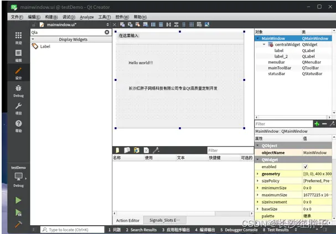Viewport: 336px width, 234px height.
Task: Click Delete action icon in Action Editor
Action: click(146, 150)
